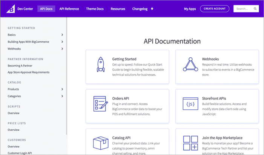The image size is (264, 155).
Task: Click the Webhooks sidebar label
Action: pyautogui.click(x=14, y=49)
